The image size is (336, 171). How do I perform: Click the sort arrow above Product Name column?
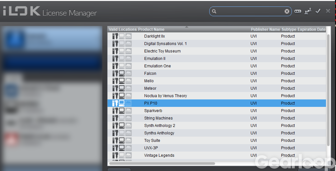(x=187, y=27)
